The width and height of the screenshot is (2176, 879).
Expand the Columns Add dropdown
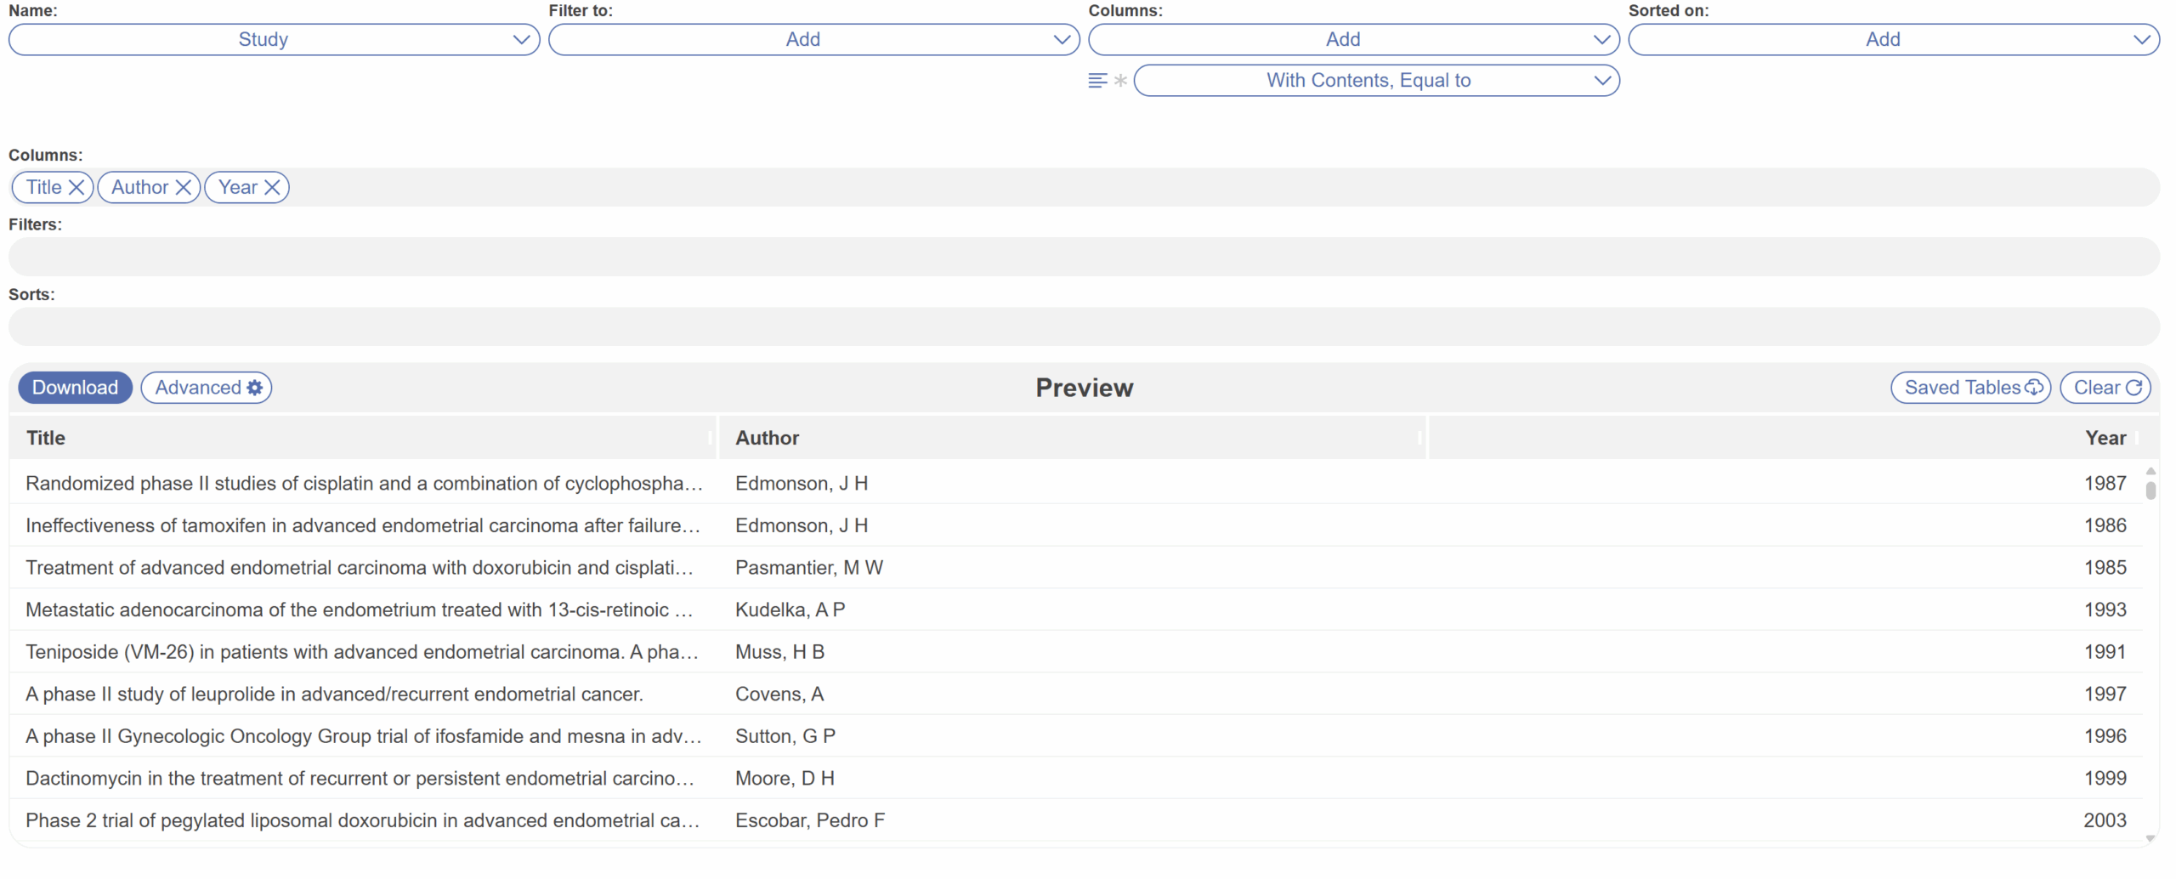pos(1353,40)
